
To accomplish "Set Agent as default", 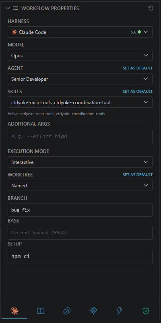I will click(138, 68).
